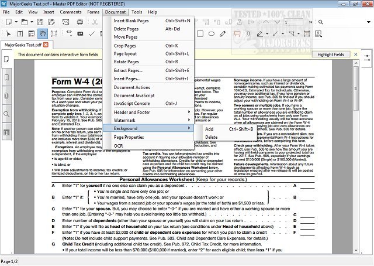Open the form fields side panel icon
Image resolution: width=374 pixels, height=266 pixels.
click(x=6, y=132)
